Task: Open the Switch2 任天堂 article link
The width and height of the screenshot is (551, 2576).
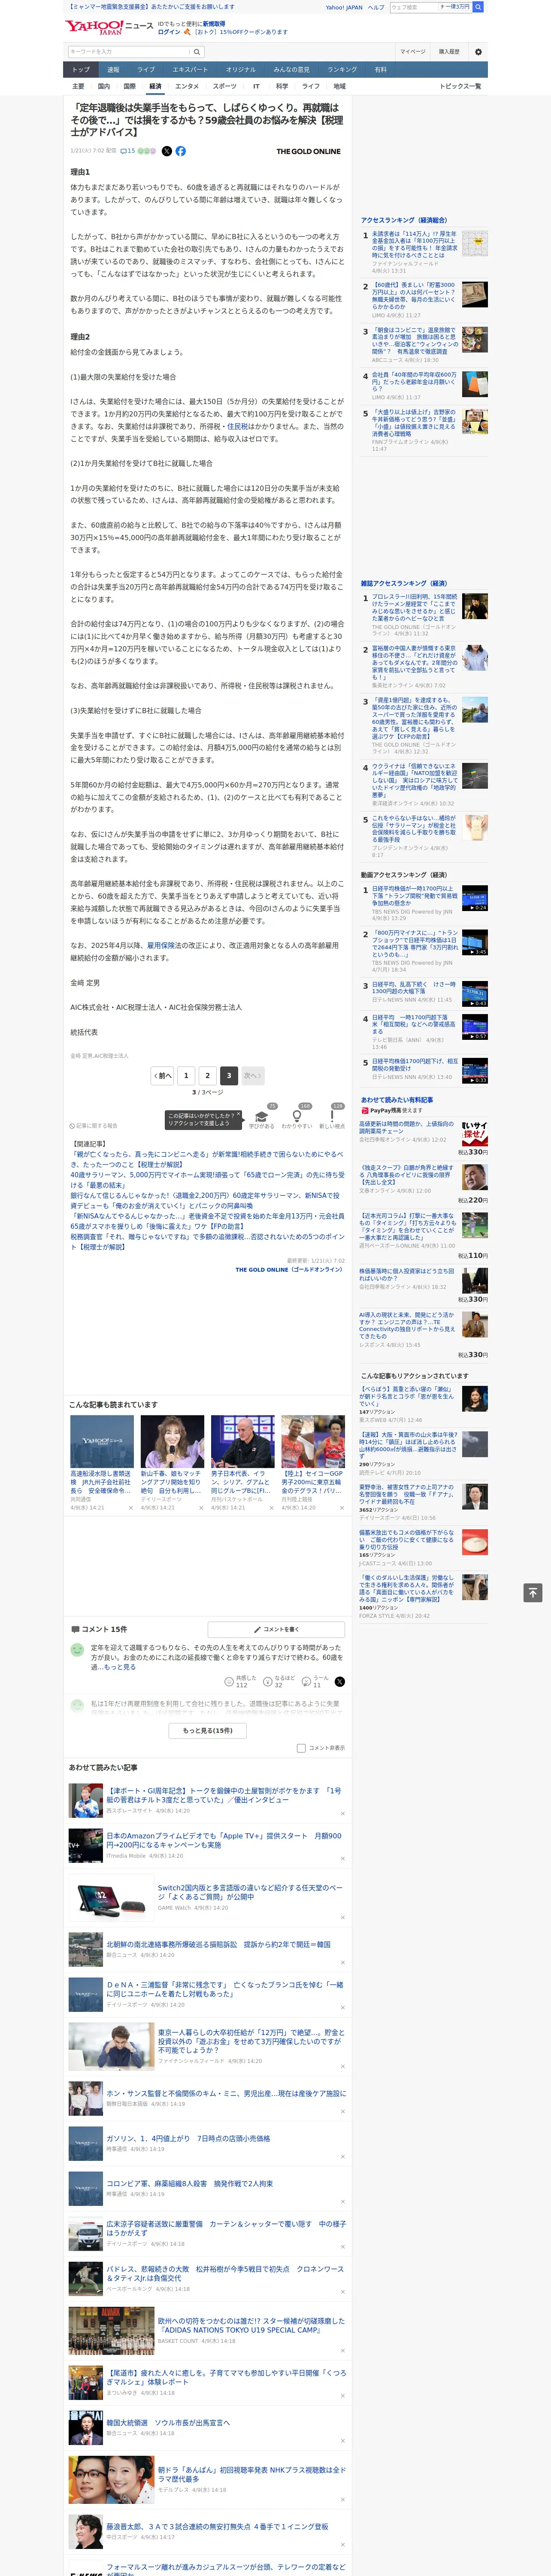Action: point(250,1892)
